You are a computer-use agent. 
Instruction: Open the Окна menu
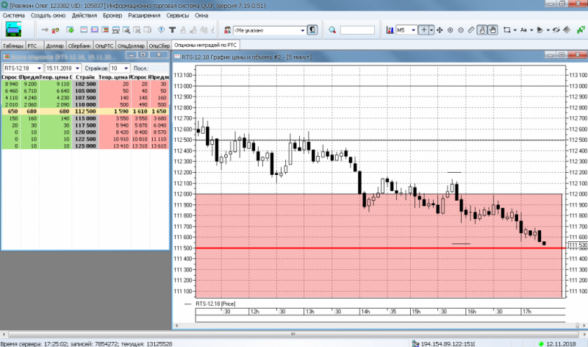point(201,15)
